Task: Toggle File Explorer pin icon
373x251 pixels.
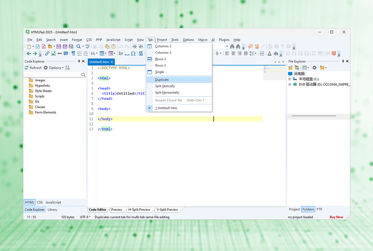Action: [343, 61]
